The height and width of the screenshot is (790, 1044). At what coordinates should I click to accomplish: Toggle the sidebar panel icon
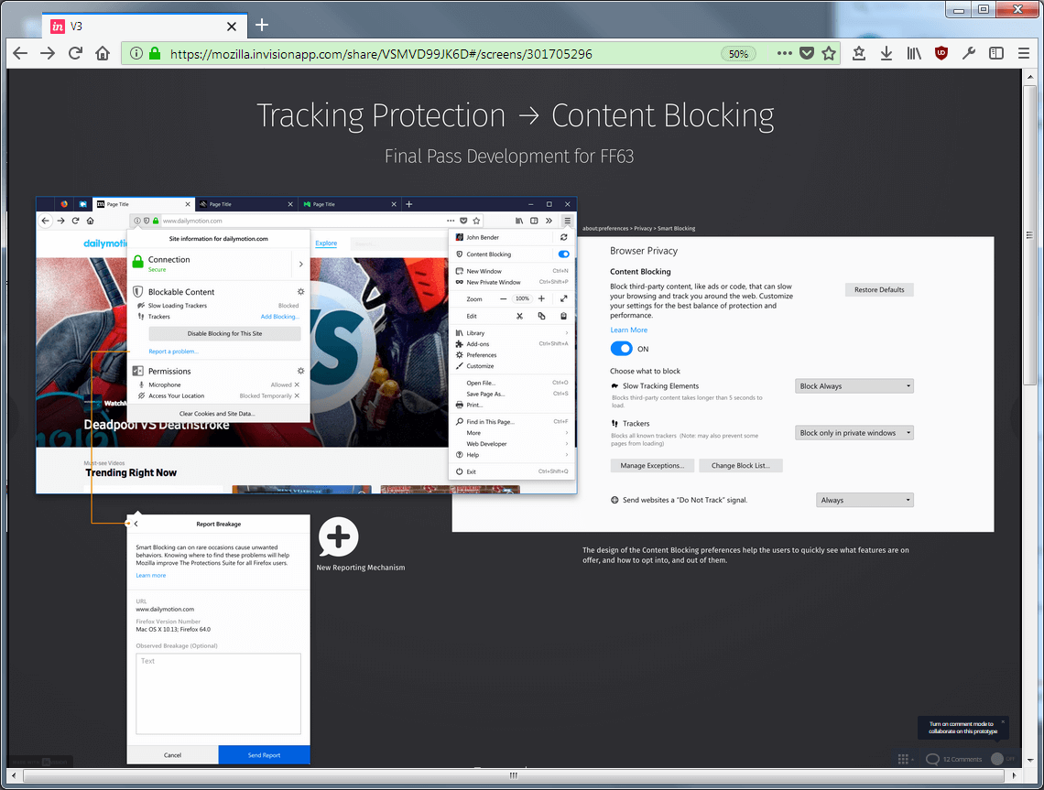(x=996, y=53)
